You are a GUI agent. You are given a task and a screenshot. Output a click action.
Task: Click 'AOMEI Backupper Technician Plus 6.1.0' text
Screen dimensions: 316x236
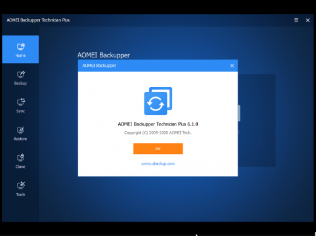pos(158,124)
